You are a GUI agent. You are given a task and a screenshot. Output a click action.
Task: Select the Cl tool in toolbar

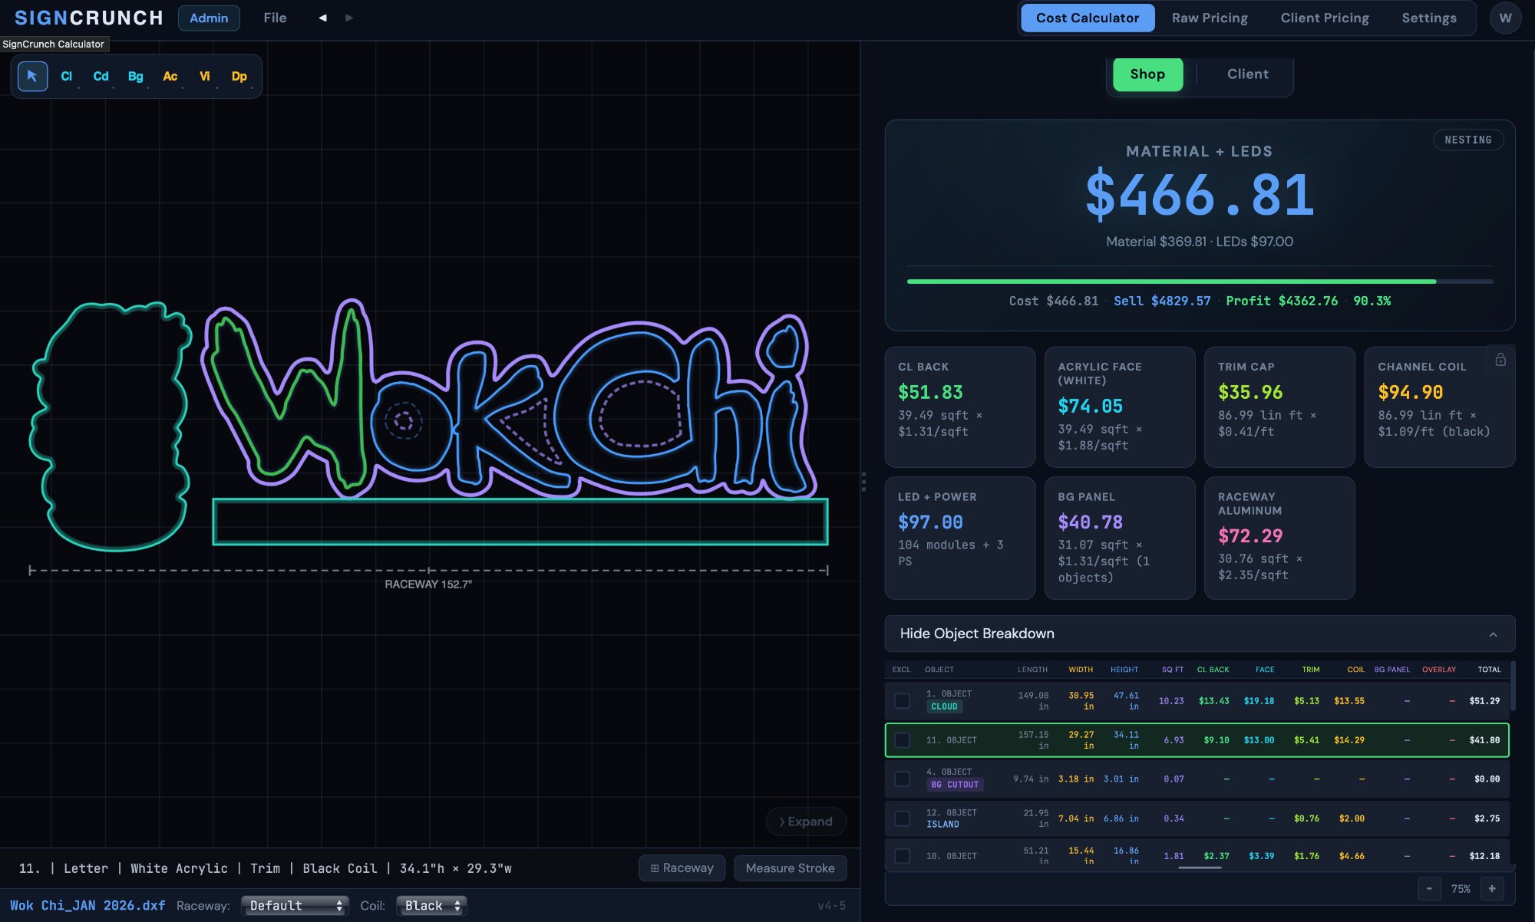point(67,76)
